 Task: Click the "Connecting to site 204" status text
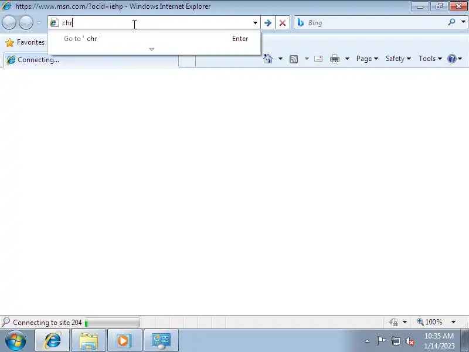tap(47, 322)
